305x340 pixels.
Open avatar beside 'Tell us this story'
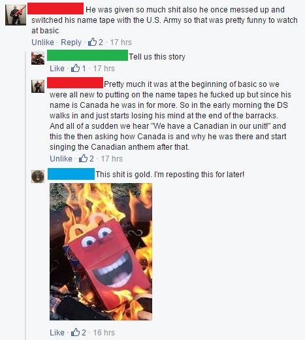click(38, 58)
